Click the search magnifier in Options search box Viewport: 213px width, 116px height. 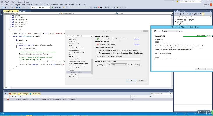tap(91, 36)
